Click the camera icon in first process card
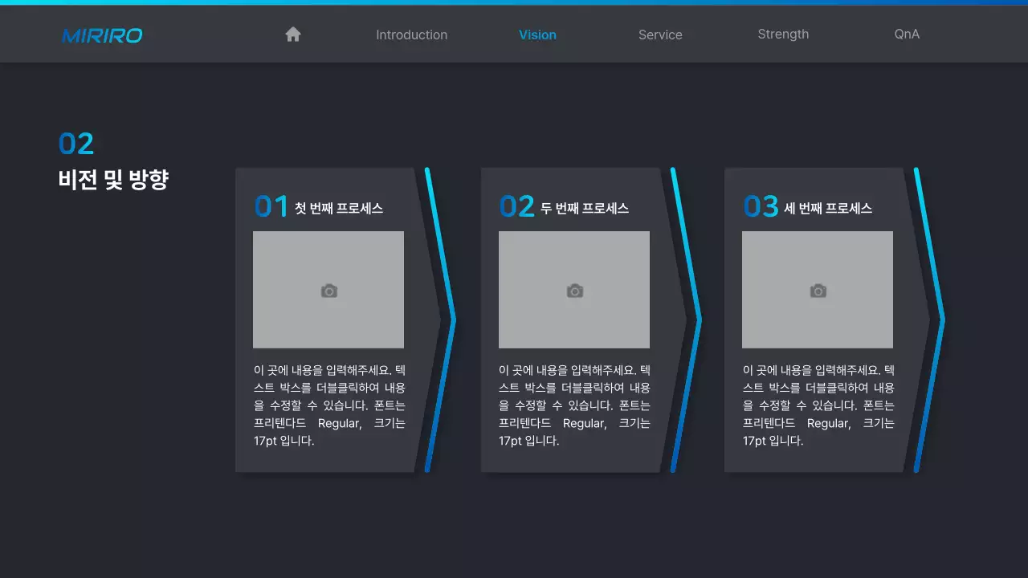This screenshot has height=578, width=1028. point(328,291)
